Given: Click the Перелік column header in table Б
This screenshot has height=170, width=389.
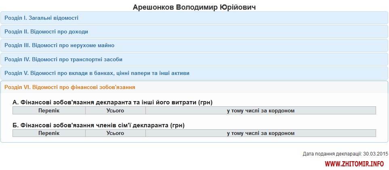Looking at the screenshot, I should click(49, 133).
